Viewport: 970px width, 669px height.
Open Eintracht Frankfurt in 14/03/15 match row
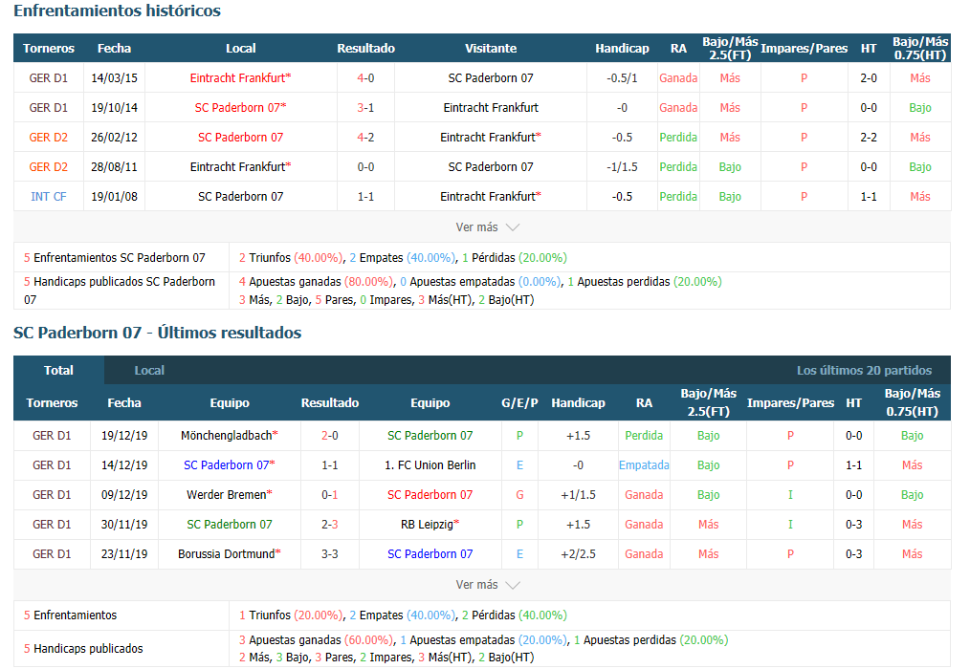(x=240, y=78)
